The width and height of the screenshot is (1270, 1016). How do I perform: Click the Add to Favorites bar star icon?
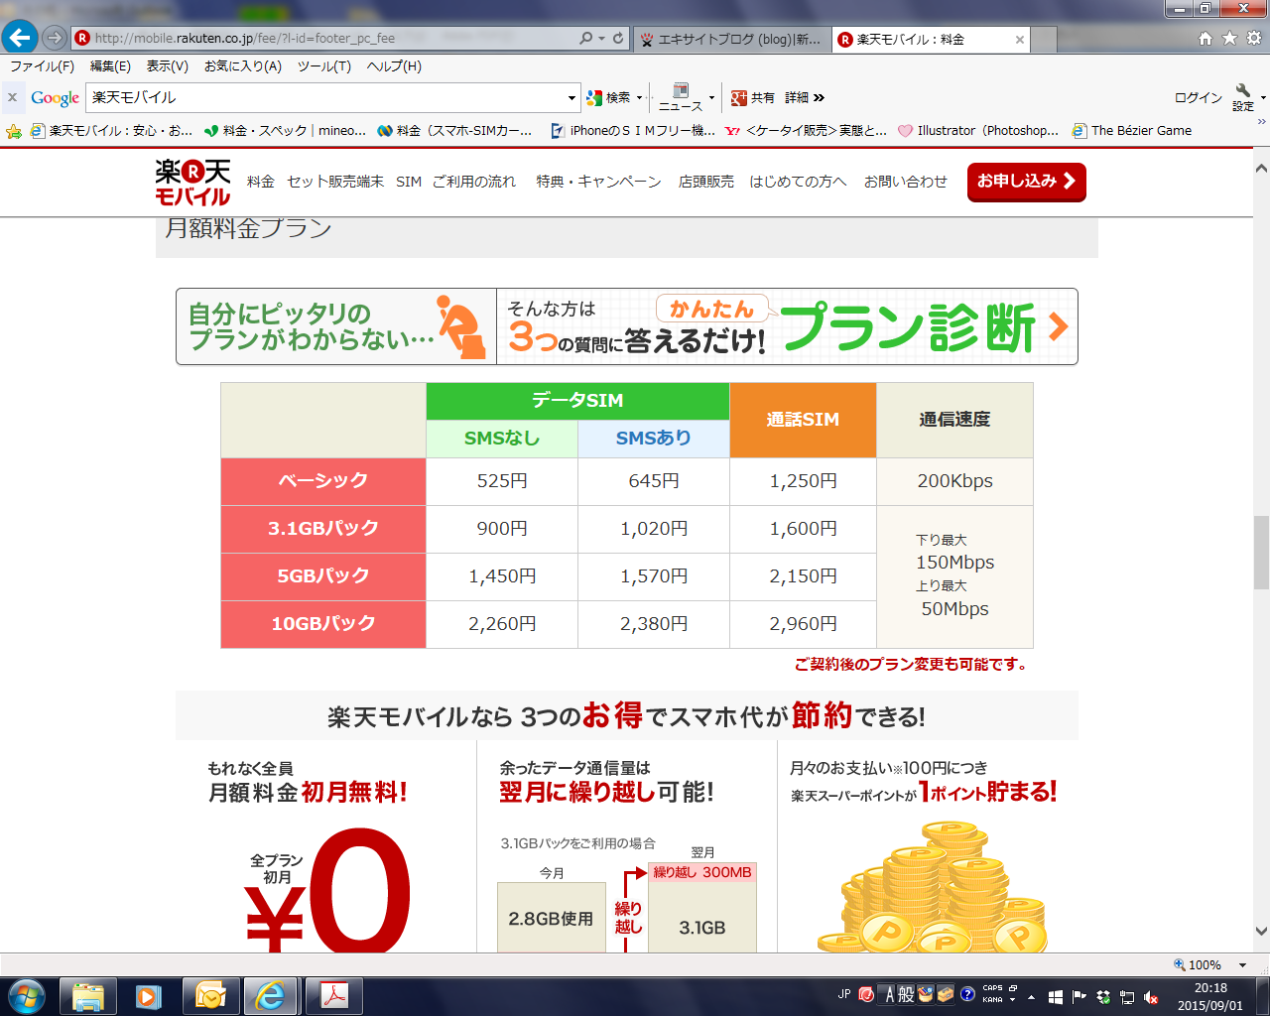point(14,131)
